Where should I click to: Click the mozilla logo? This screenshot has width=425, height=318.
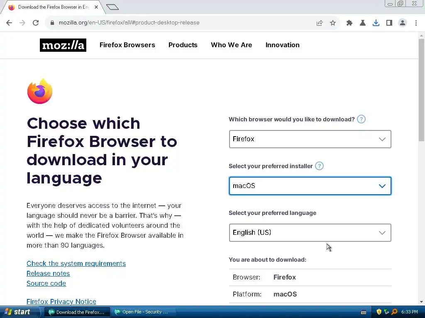pos(63,45)
